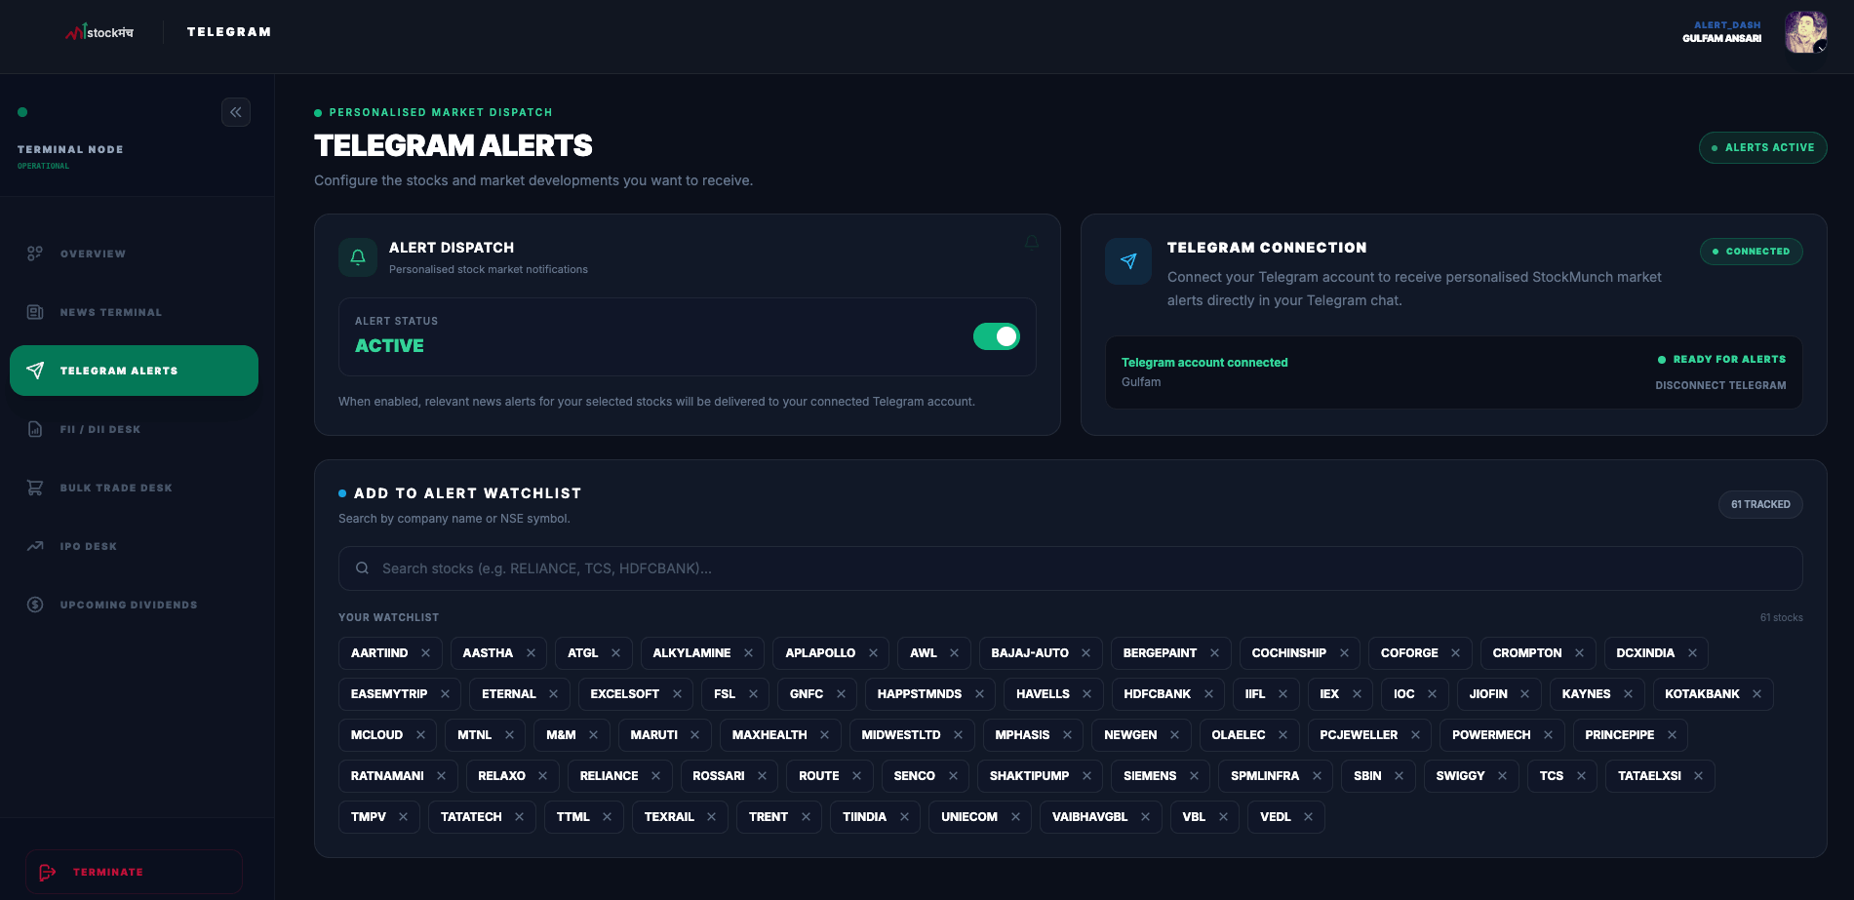This screenshot has width=1854, height=900.
Task: Remove SIEMENS from the watchlist
Action: click(x=1194, y=776)
